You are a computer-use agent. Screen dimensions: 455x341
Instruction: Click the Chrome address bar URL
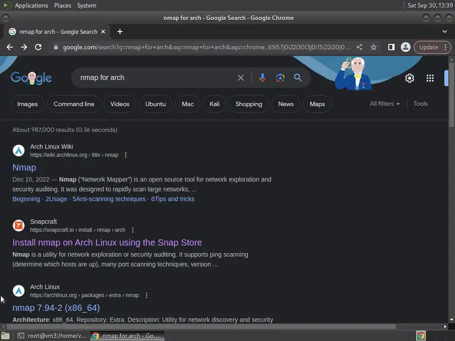[207, 47]
